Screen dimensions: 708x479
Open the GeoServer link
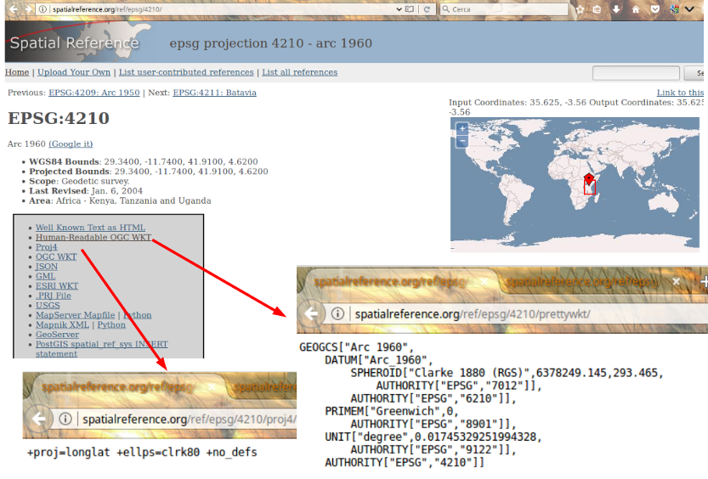57,335
